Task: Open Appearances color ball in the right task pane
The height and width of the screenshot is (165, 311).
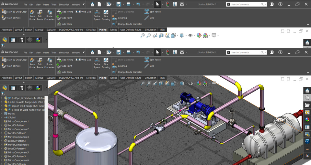Action: point(307,119)
